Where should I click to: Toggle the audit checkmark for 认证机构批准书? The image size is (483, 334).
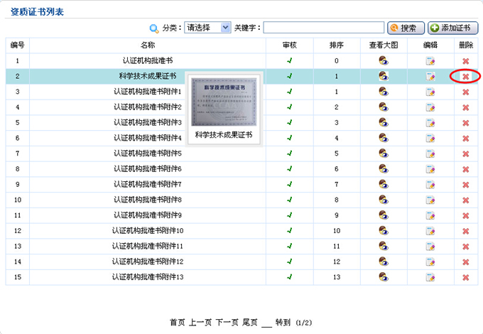(x=289, y=61)
